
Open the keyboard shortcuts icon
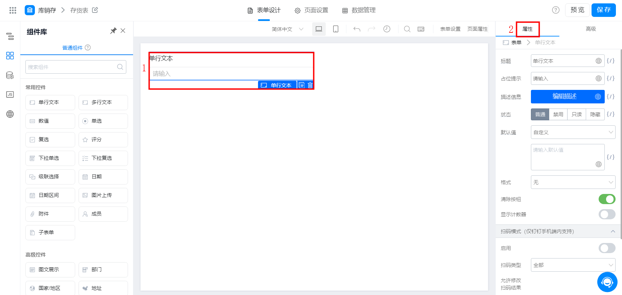(421, 29)
